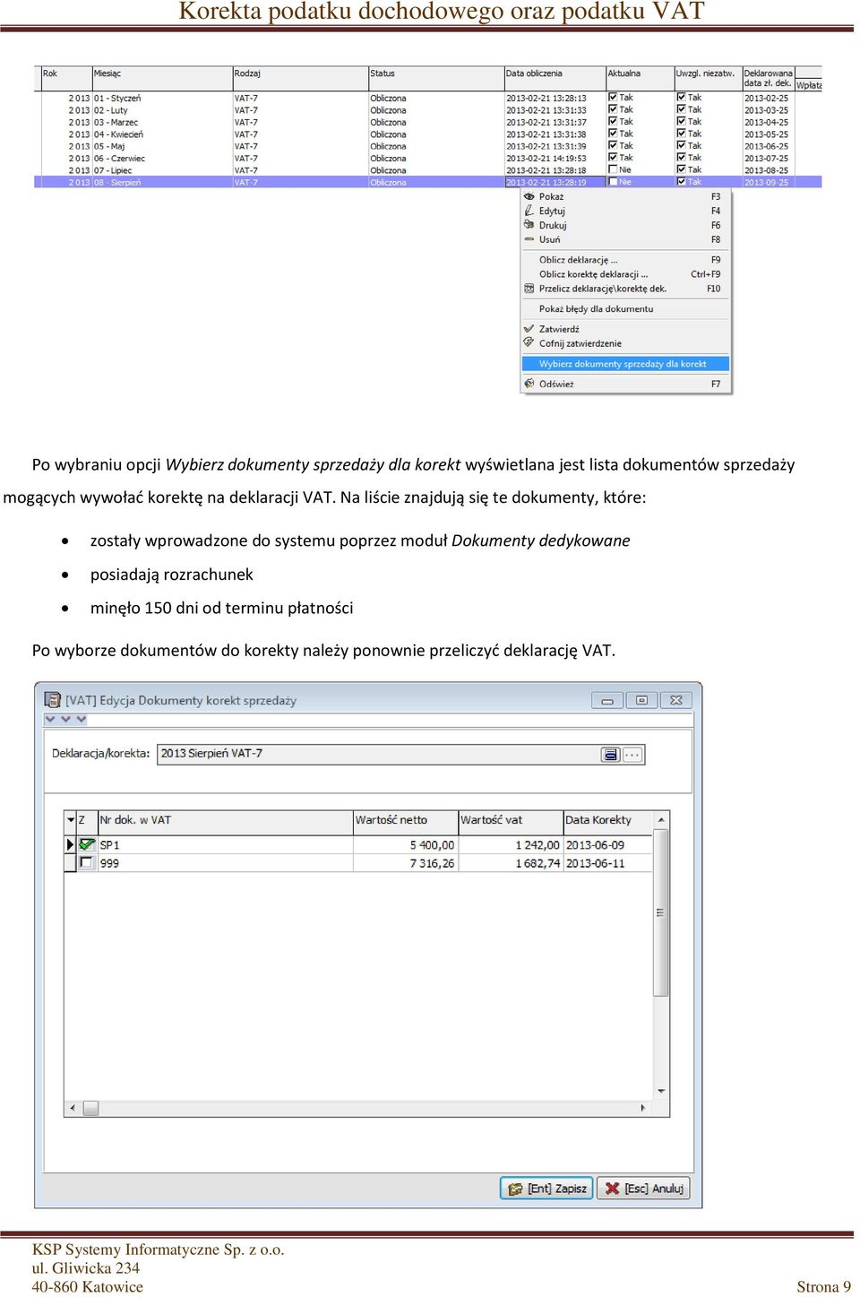Click the 2013-06-11 correction date cell
The image size is (860, 1297).
(x=607, y=863)
